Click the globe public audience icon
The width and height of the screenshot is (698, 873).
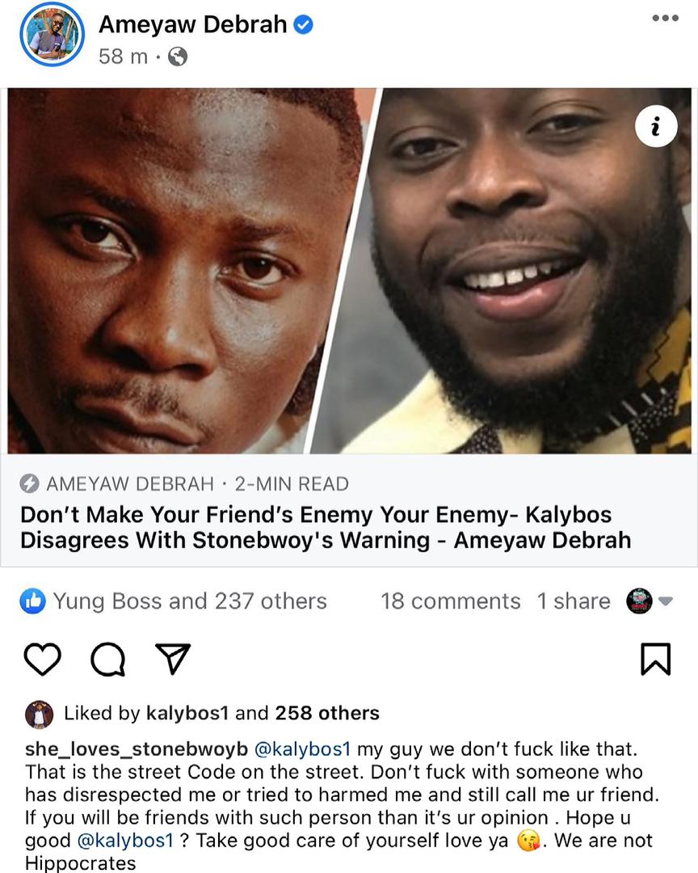[x=178, y=57]
